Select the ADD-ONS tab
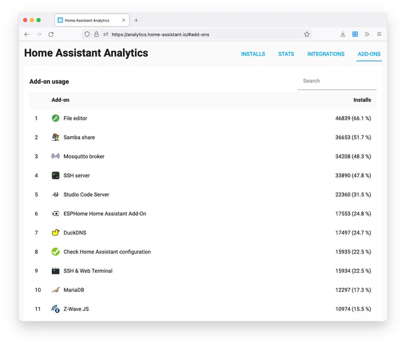 click(x=369, y=54)
